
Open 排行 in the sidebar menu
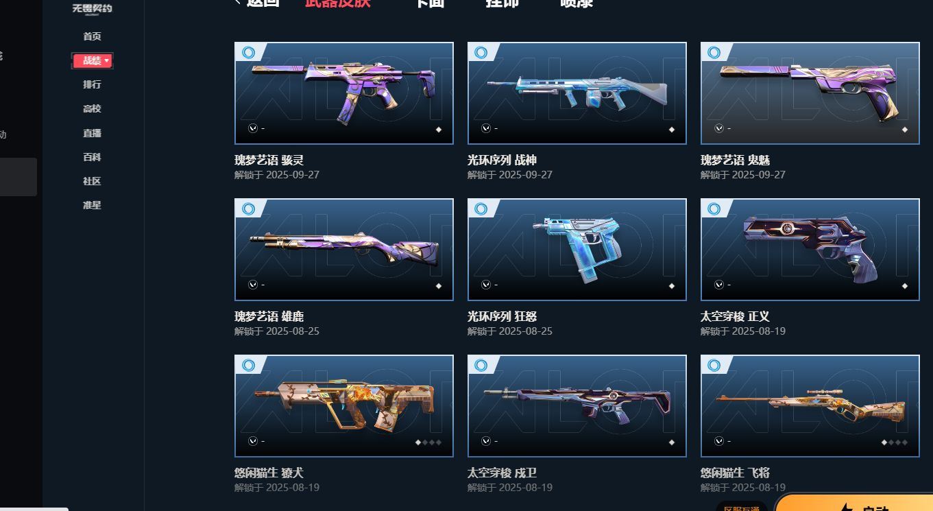92,84
